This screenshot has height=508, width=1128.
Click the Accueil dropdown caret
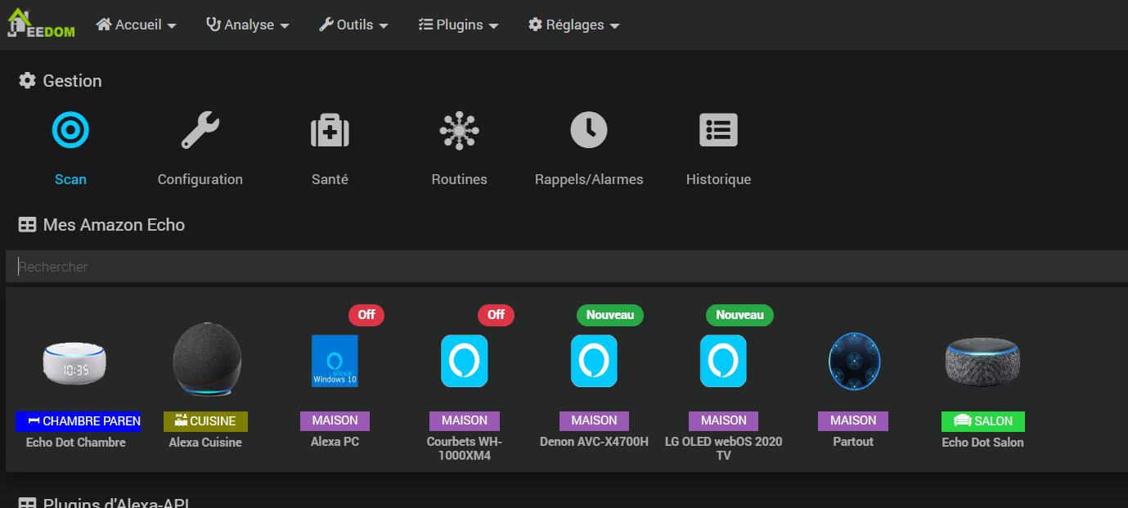point(172,26)
